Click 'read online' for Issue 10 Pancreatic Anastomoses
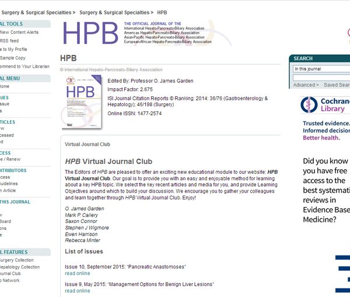Screen dimensions: 350x297 point(78,273)
